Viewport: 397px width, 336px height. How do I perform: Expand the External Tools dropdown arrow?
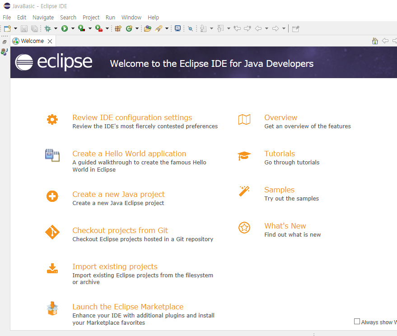pos(107,28)
